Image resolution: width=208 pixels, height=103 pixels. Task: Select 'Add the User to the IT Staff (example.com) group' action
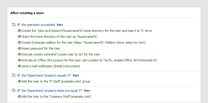(x=56, y=81)
